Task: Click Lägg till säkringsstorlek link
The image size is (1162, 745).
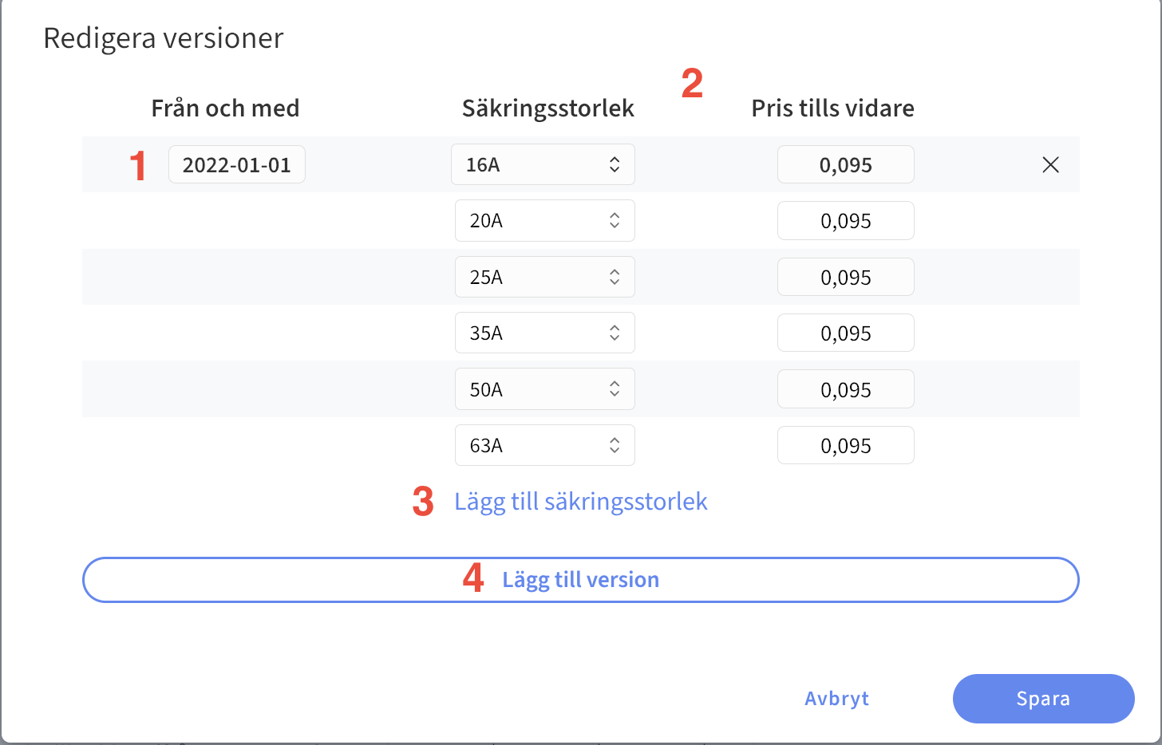Action: tap(581, 502)
